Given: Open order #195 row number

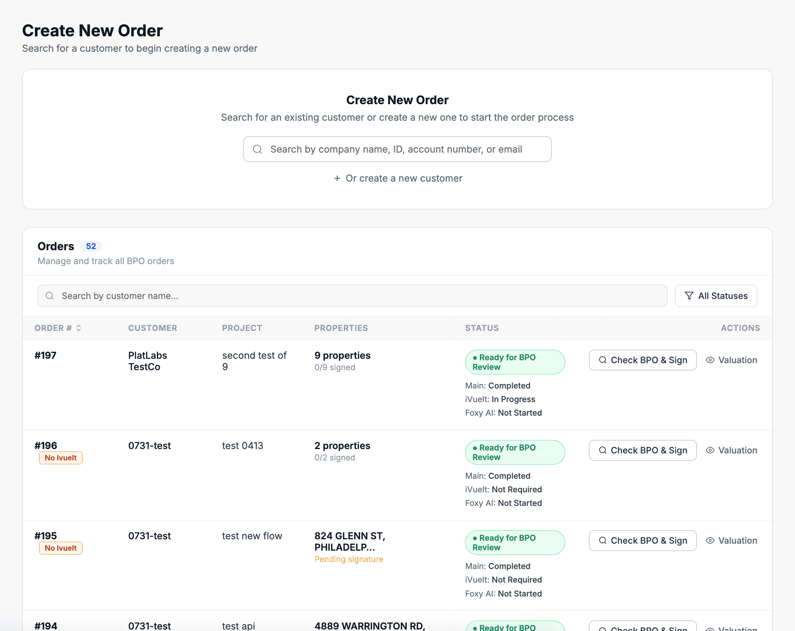Looking at the screenshot, I should [46, 536].
